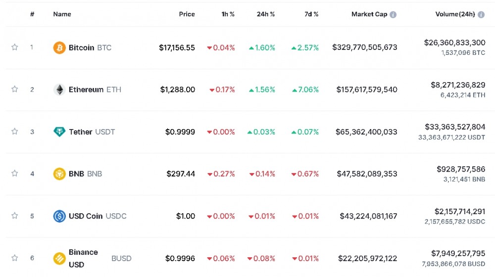Viewport: 495px width, 277px height.
Task: Star Bitcoin to add to watchlist
Action: 15,47
